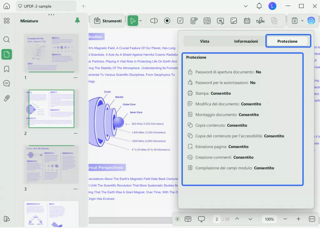Viewport: 320px width, 228px height.
Task: Open the UPDF AI assistant icon
Action: (311, 21)
